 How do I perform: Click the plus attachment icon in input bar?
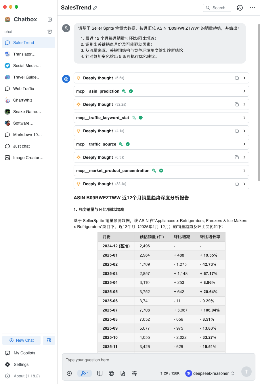69,373
